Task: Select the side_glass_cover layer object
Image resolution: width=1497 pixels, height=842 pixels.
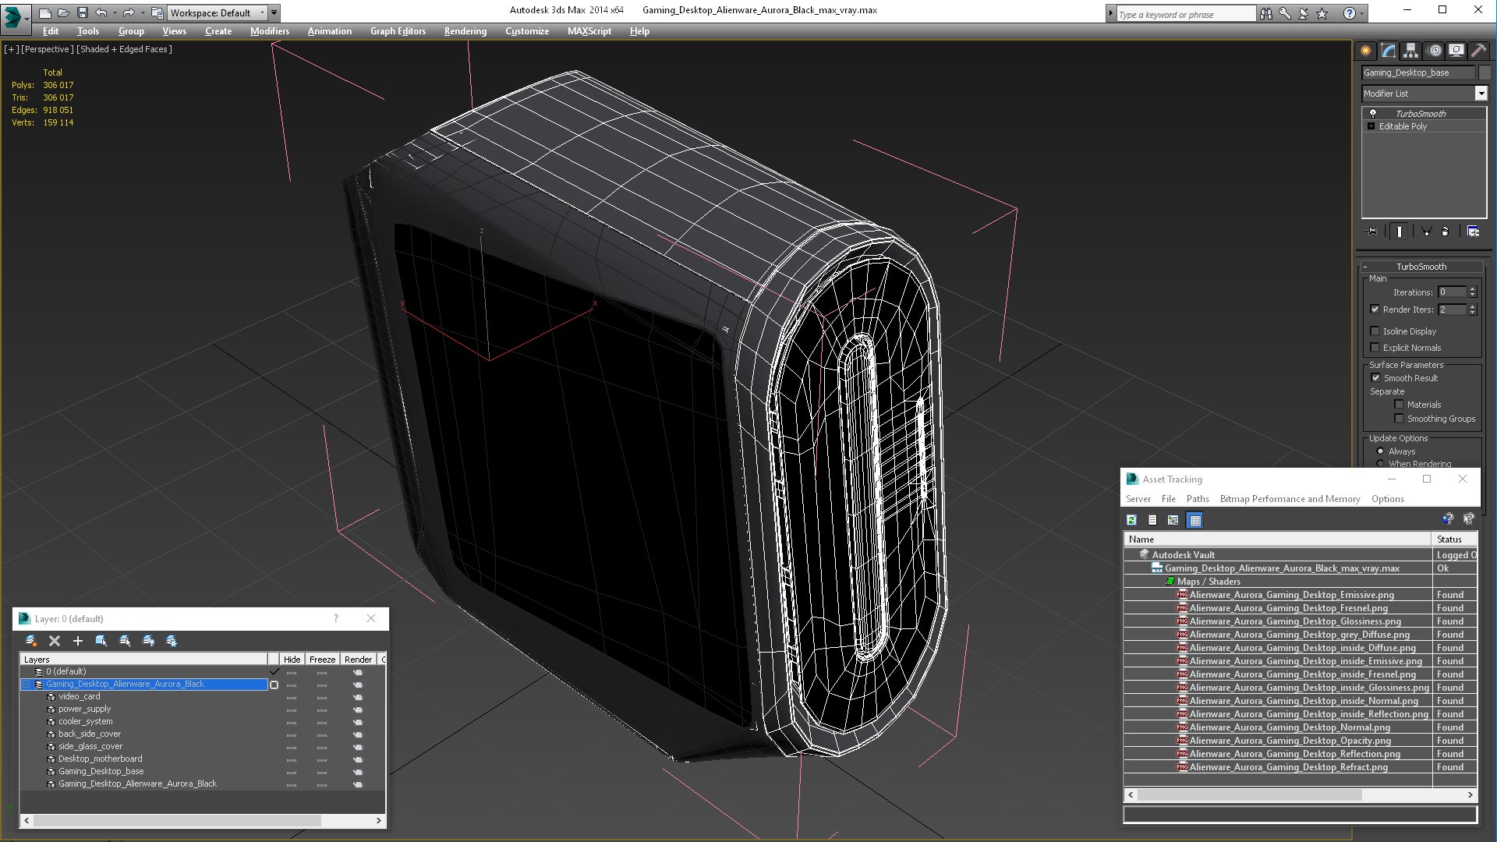Action: [90, 746]
